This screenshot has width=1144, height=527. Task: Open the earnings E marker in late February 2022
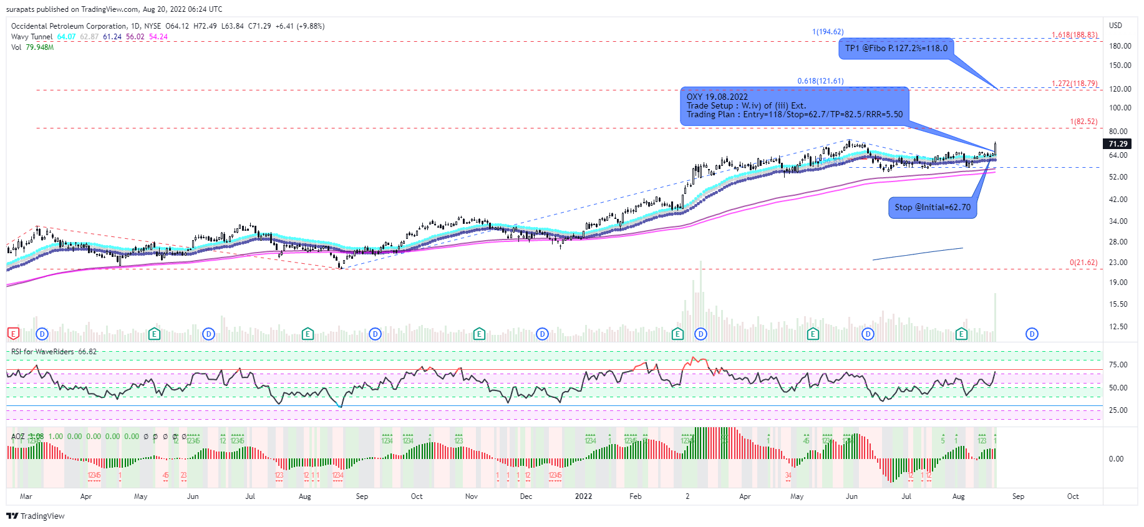coord(677,334)
